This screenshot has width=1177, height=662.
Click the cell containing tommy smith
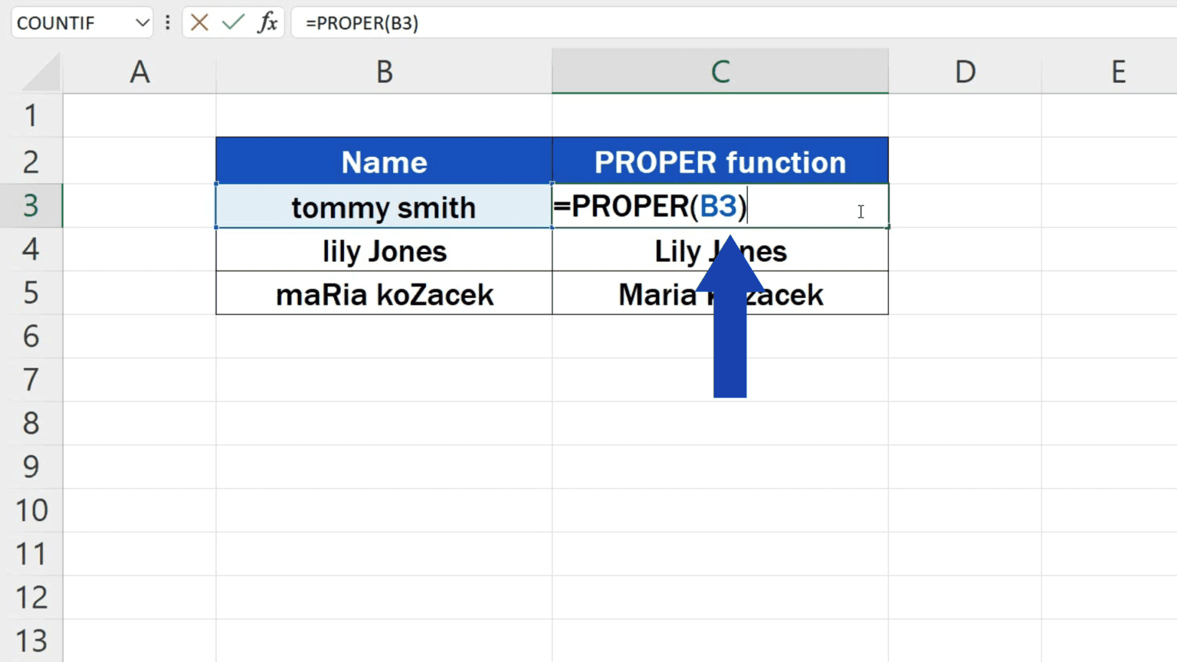383,206
